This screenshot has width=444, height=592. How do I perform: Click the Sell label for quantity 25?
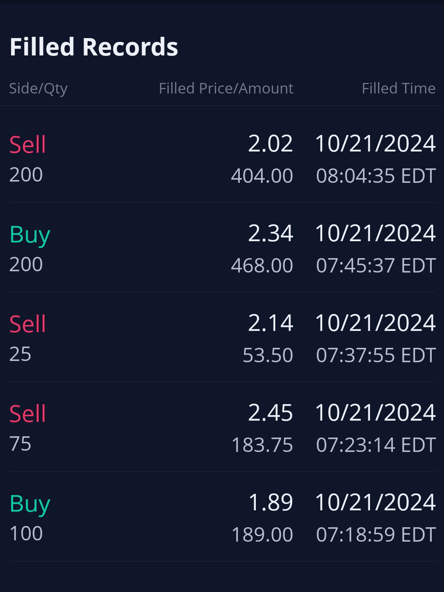coord(28,324)
